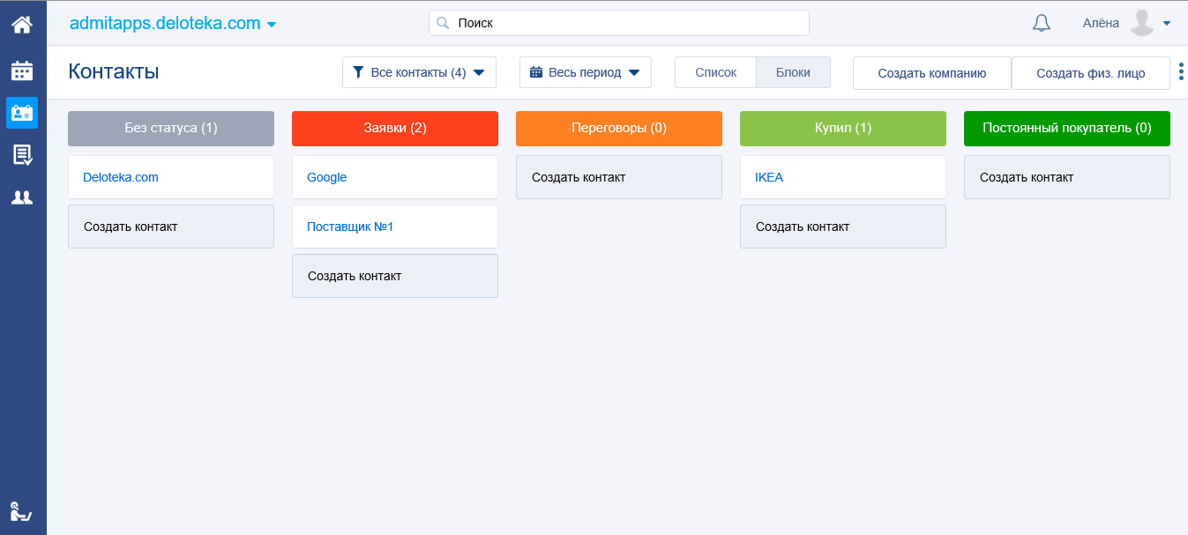Click the Создать физ. лицо button
This screenshot has height=535, width=1188.
(1090, 74)
